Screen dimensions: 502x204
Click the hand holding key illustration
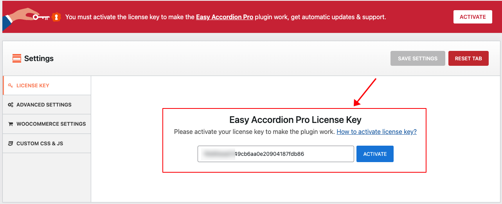pos(26,17)
